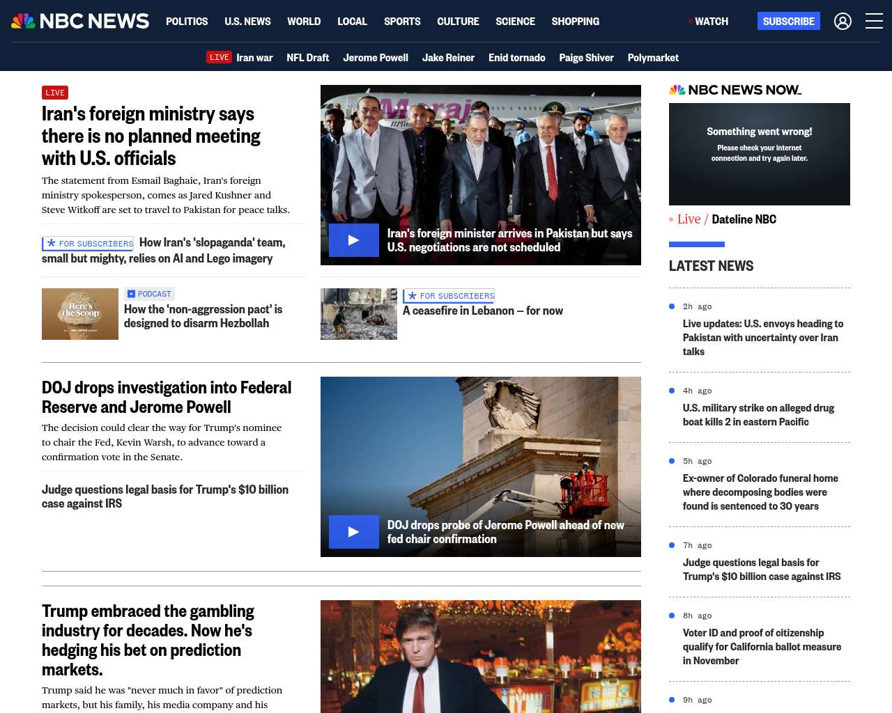Play the Iran foreign minister video
Screen dimensions: 892x713
[354, 240]
